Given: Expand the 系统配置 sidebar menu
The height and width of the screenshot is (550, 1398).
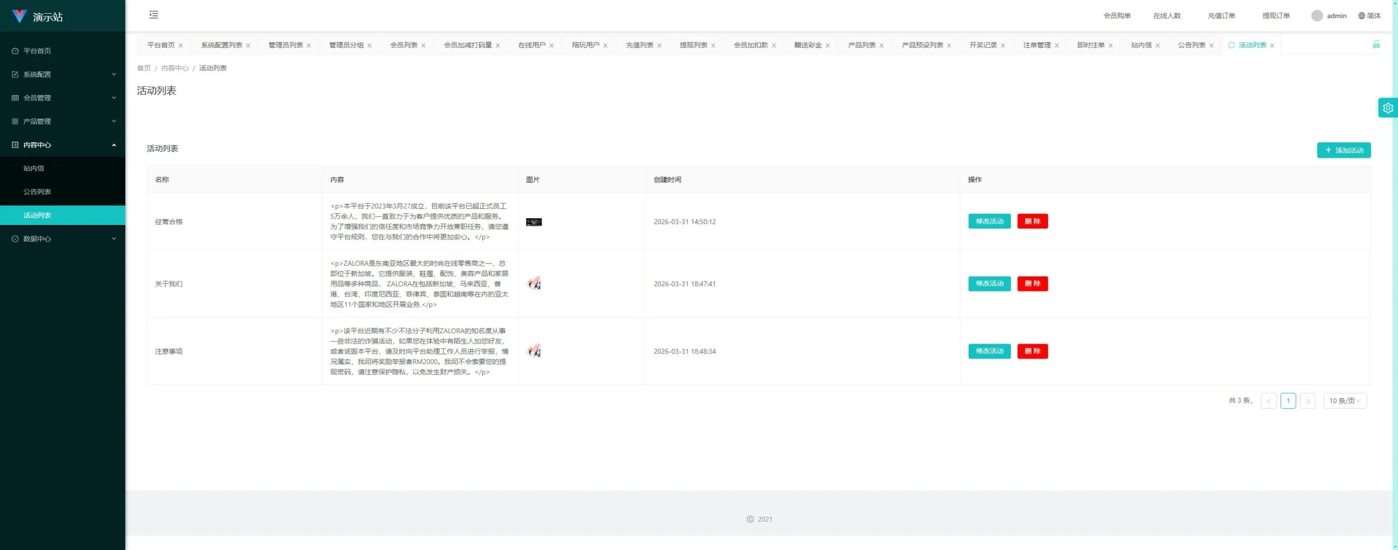Looking at the screenshot, I should [x=63, y=74].
